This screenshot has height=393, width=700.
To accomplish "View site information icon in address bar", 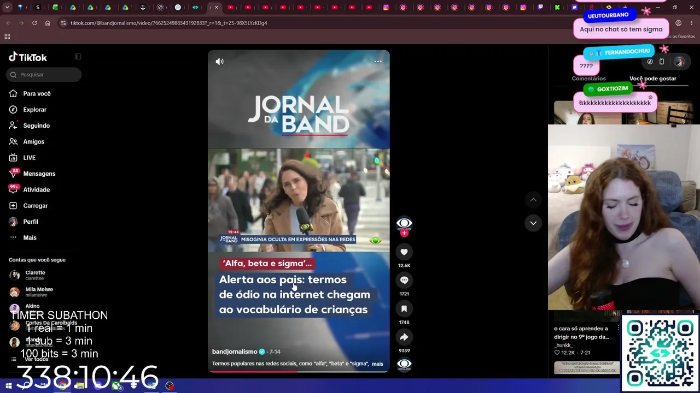I will [x=63, y=23].
